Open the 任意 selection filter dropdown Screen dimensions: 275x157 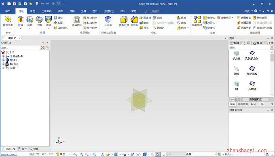(201, 154)
